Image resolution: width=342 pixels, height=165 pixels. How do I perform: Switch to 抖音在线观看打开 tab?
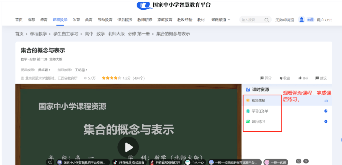point(166,162)
